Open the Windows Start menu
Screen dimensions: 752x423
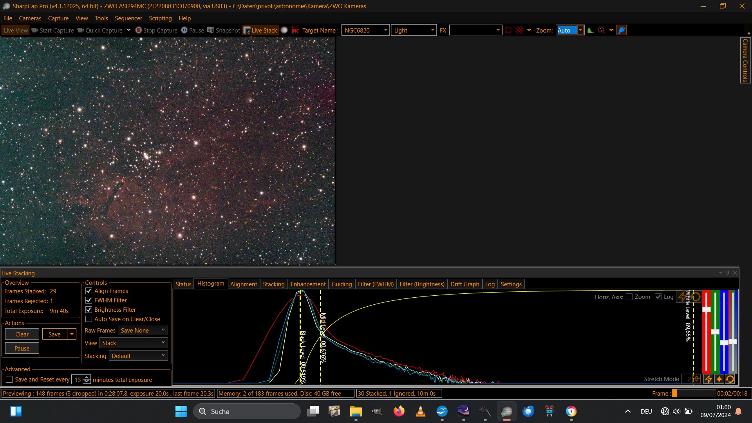click(181, 411)
